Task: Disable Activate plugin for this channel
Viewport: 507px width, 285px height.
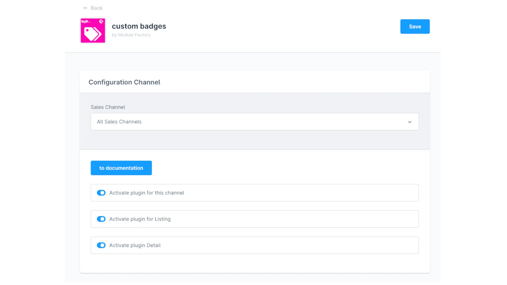Action: pos(101,193)
